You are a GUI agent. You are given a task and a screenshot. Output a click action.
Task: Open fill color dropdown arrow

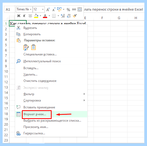coord(40,16)
